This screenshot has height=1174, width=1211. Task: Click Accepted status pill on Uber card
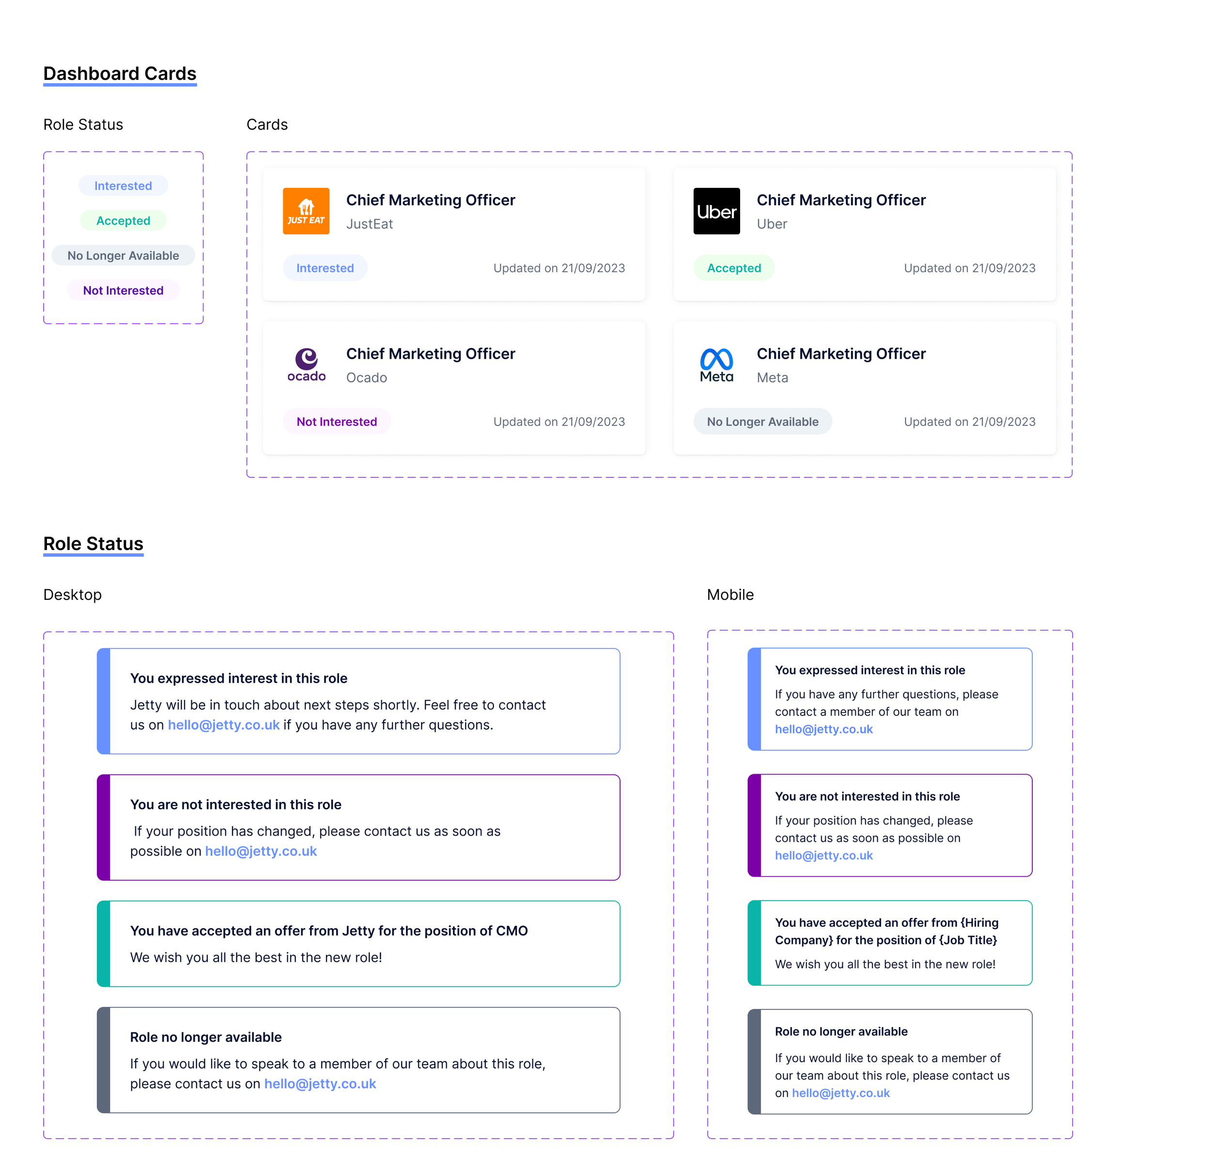(x=733, y=268)
